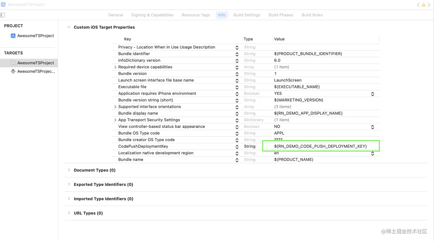Collapse Custom iOS Target Properties section
Viewport: 434px width, 241px height.
click(69, 27)
